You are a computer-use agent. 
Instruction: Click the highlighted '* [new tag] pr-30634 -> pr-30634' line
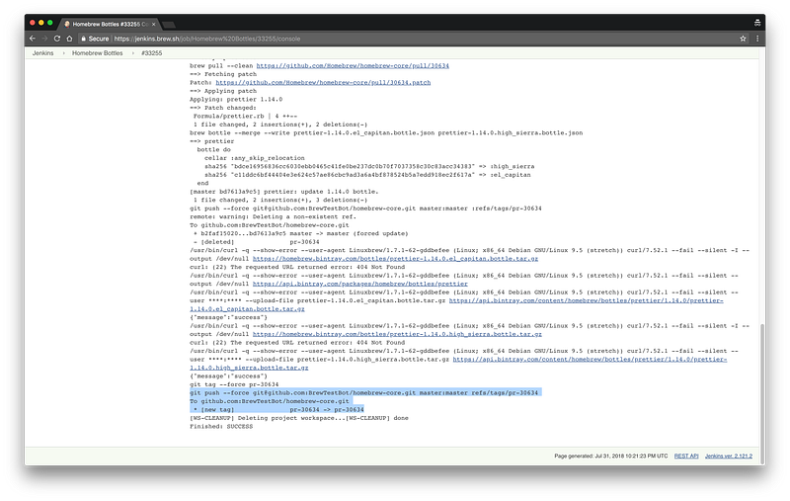(278, 410)
